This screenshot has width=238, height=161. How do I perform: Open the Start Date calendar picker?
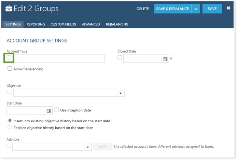point(49,110)
